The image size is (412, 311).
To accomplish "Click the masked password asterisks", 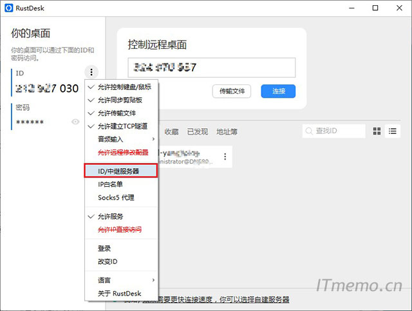I will pos(30,122).
